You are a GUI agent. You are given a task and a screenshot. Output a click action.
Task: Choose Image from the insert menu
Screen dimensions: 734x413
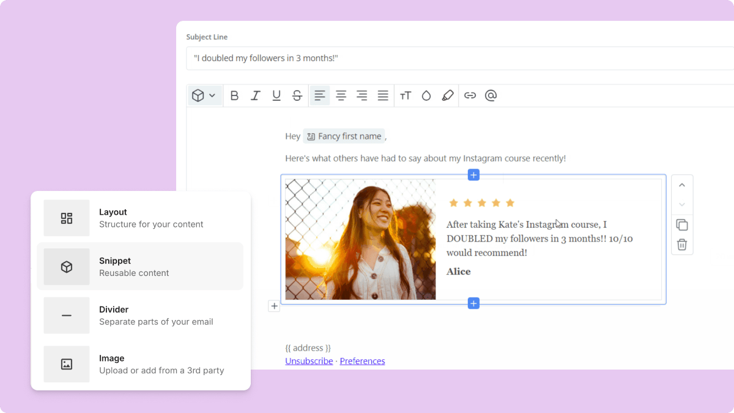(140, 364)
